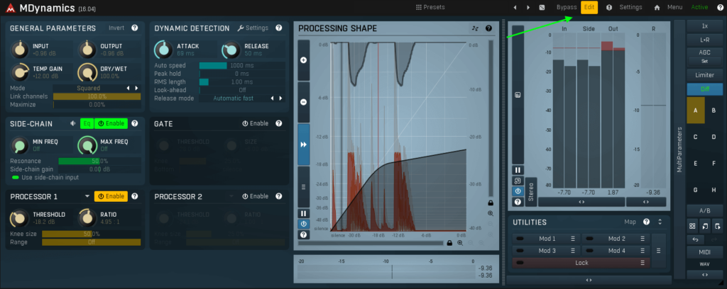
Task: Click the minus button on graph sidebar
Action: coord(304,102)
